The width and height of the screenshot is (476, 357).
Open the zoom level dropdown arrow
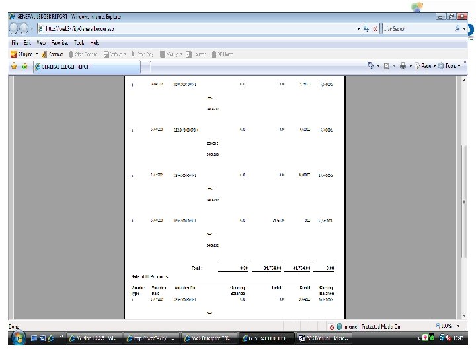pos(458,327)
